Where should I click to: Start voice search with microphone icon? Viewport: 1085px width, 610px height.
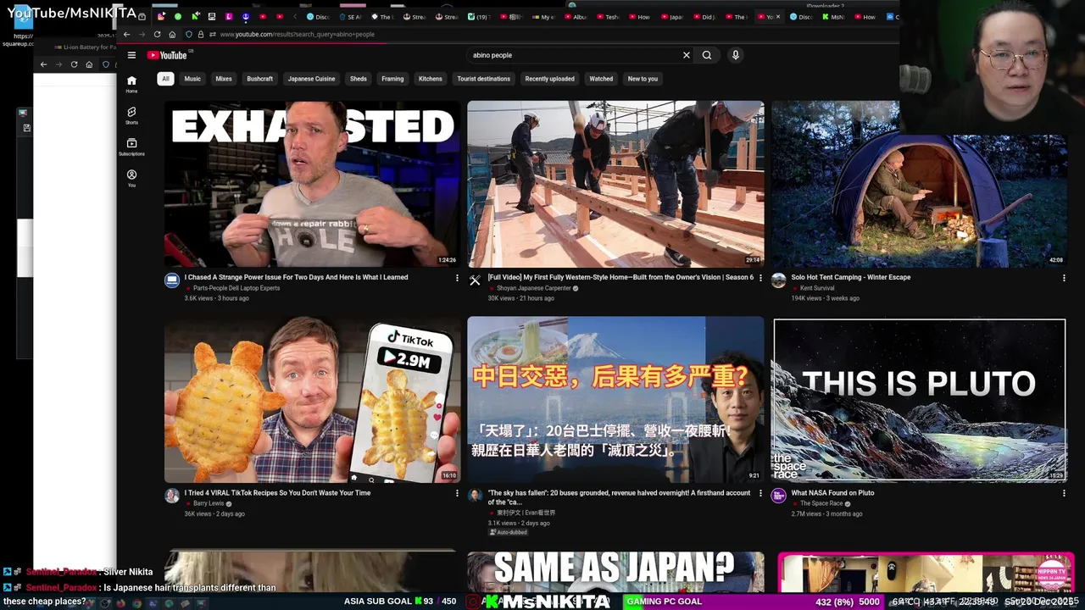click(x=736, y=55)
